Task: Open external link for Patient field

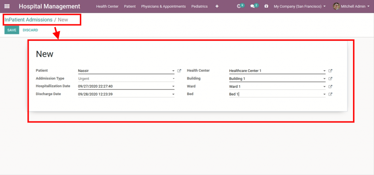Action: pyautogui.click(x=179, y=71)
